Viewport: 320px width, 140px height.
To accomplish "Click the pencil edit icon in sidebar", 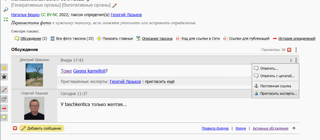I will 4,90.
